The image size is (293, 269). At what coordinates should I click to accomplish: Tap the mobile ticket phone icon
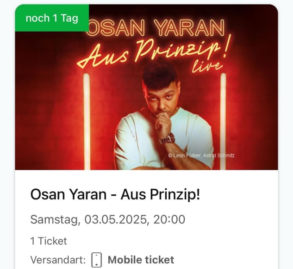tap(97, 260)
